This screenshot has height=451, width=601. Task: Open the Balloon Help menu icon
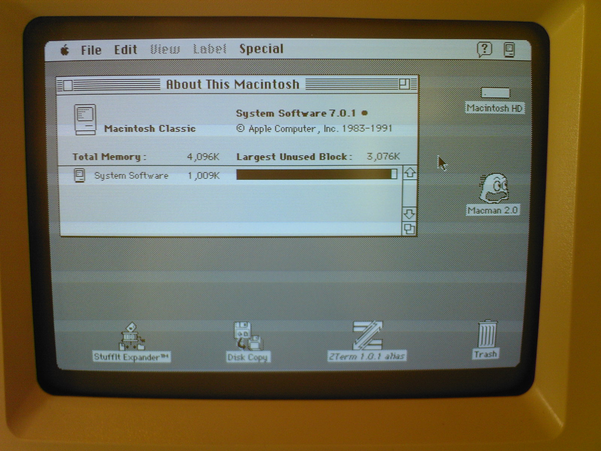click(x=484, y=49)
